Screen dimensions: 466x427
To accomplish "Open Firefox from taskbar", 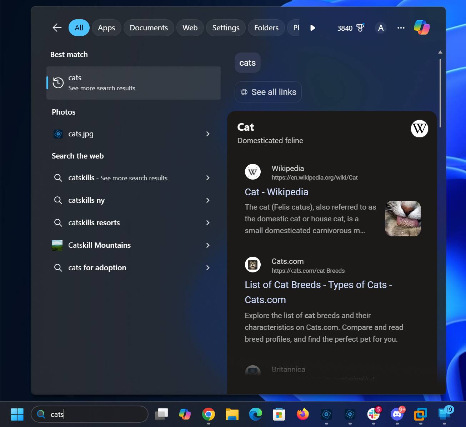I will point(303,414).
